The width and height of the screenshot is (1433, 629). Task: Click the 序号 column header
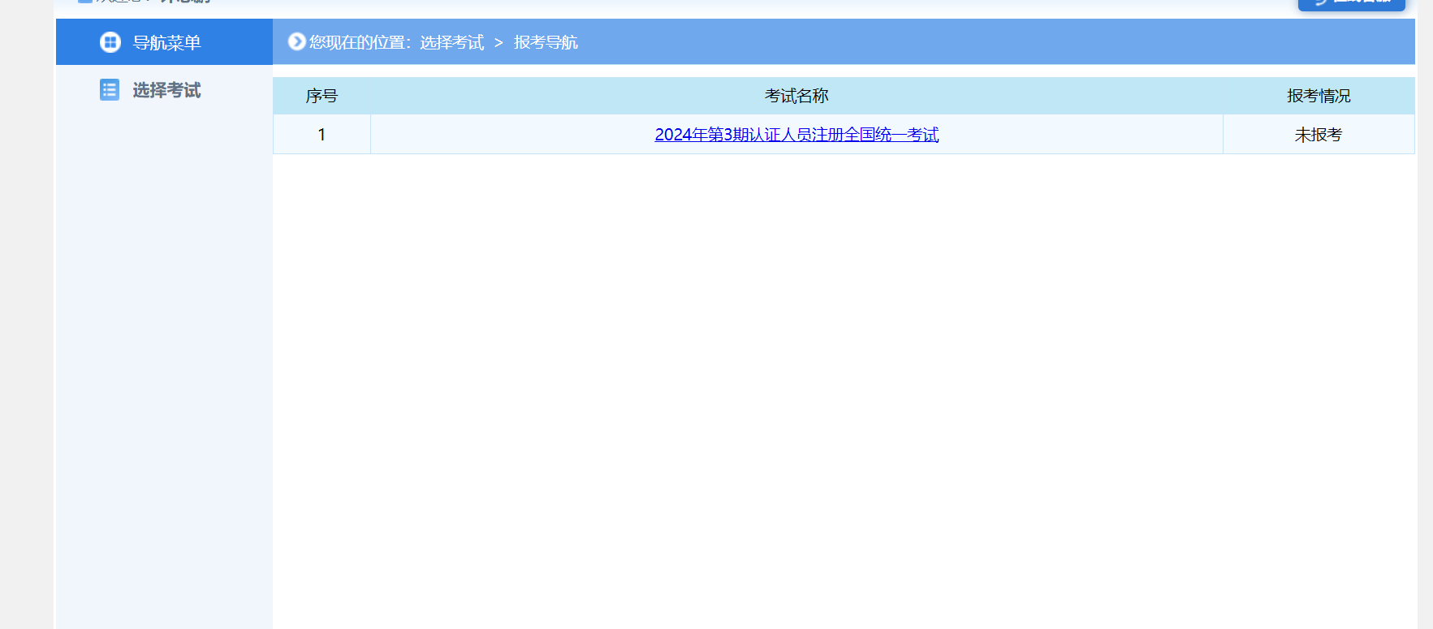pos(322,96)
